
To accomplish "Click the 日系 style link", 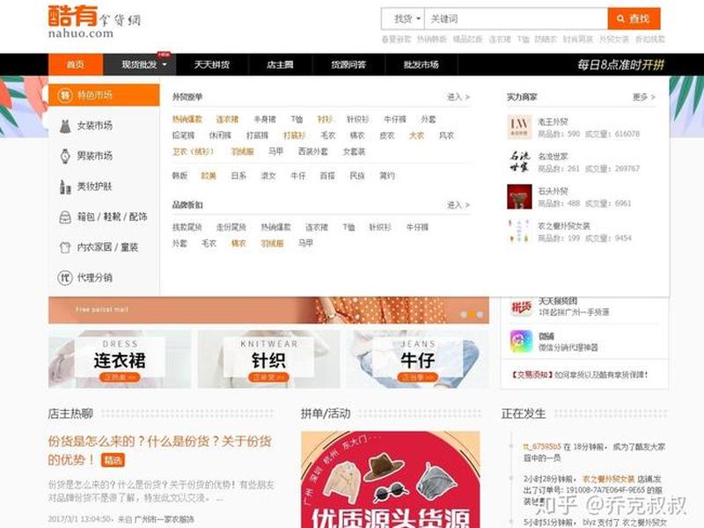I will [x=238, y=176].
